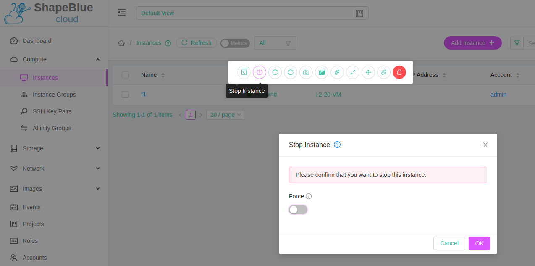Check the select-all checkbox in table header
Screen dimensions: 535x266
point(125,75)
